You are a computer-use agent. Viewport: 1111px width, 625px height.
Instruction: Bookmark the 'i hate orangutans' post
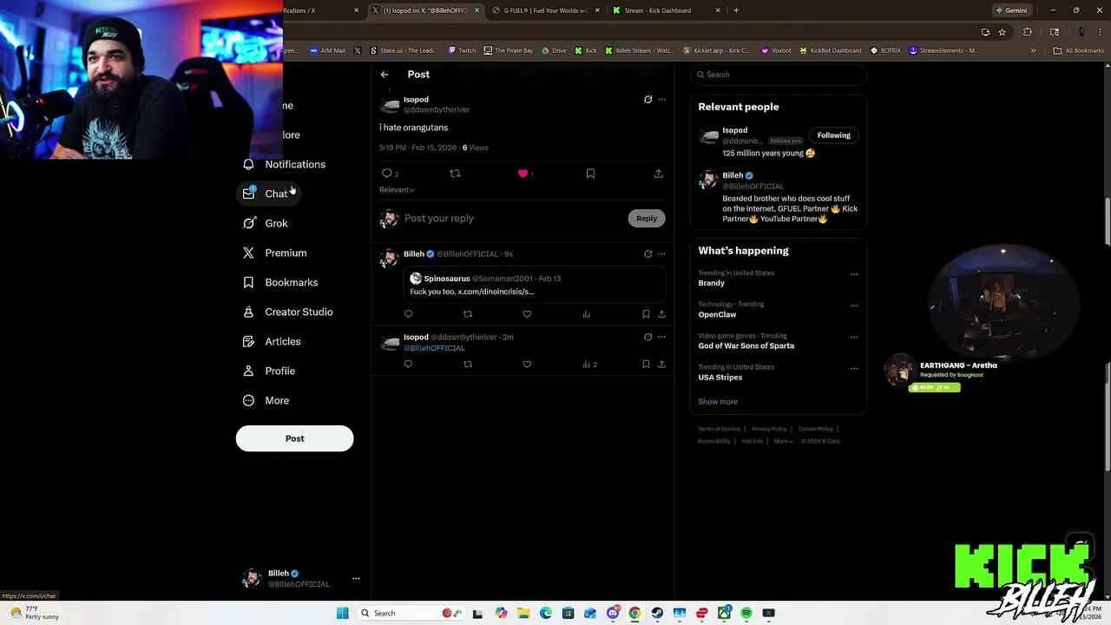[x=590, y=174]
